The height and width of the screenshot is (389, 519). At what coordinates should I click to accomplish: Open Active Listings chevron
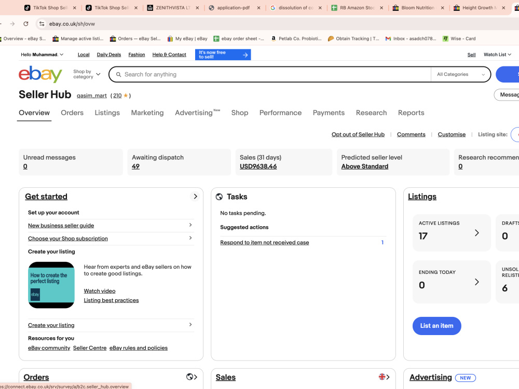pyautogui.click(x=476, y=233)
